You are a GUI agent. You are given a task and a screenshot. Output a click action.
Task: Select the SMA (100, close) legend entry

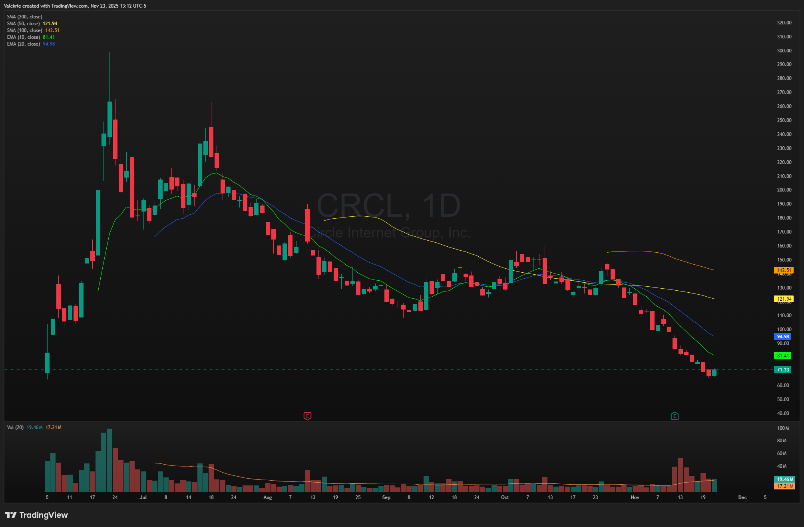[x=24, y=30]
